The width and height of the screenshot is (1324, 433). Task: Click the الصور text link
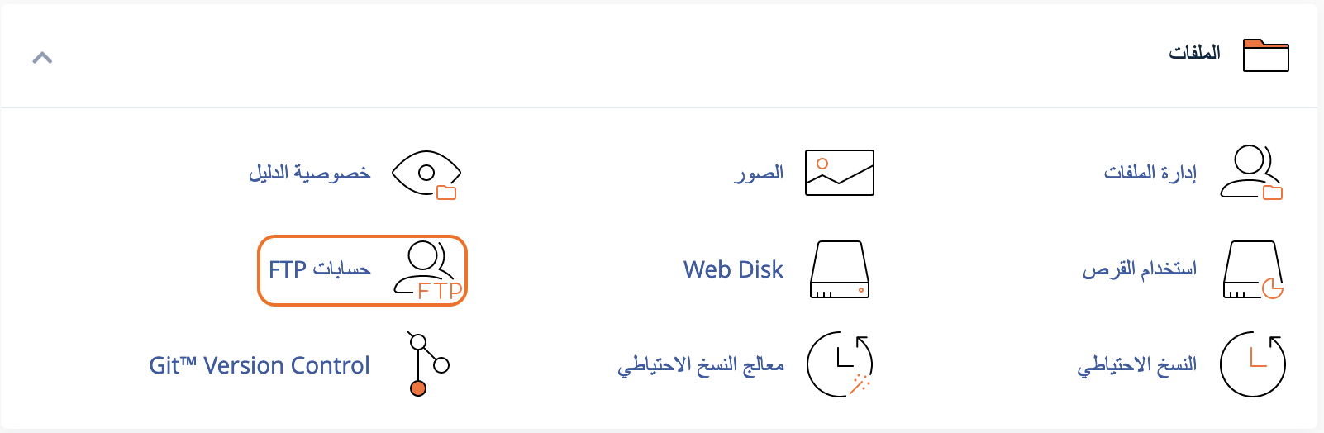coord(759,173)
